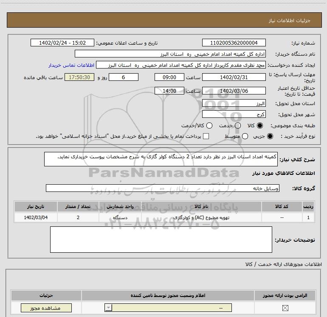The image size is (327, 317).
Task: Click the کد کالا column header
Action: point(282,206)
